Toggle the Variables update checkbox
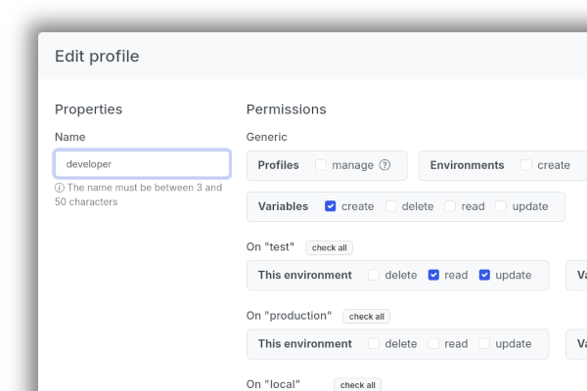 pos(501,206)
